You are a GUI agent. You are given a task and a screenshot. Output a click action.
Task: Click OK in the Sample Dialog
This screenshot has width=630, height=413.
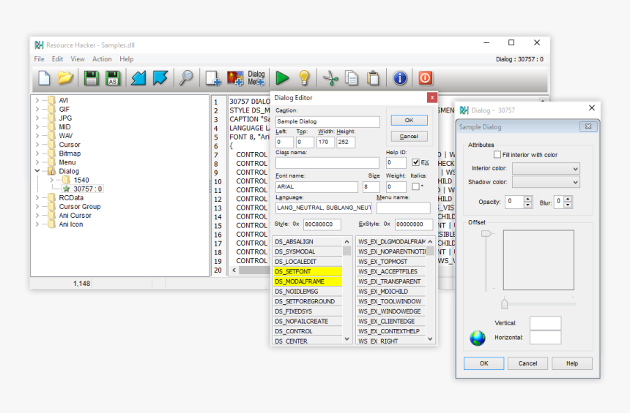(483, 363)
